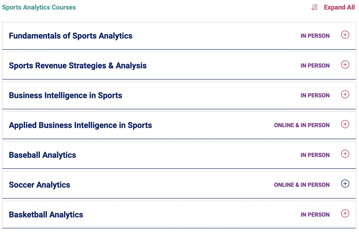Click plus icon for Fundamentals of Sports Analytics
The image size is (359, 232).
(x=345, y=35)
